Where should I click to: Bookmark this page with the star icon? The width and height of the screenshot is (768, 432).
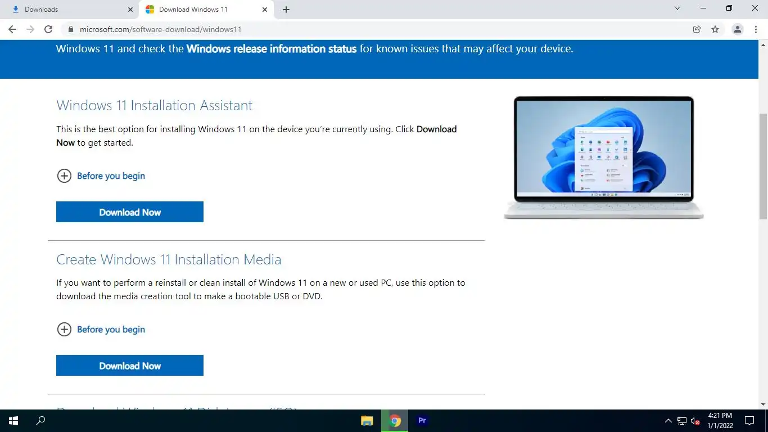tap(715, 29)
